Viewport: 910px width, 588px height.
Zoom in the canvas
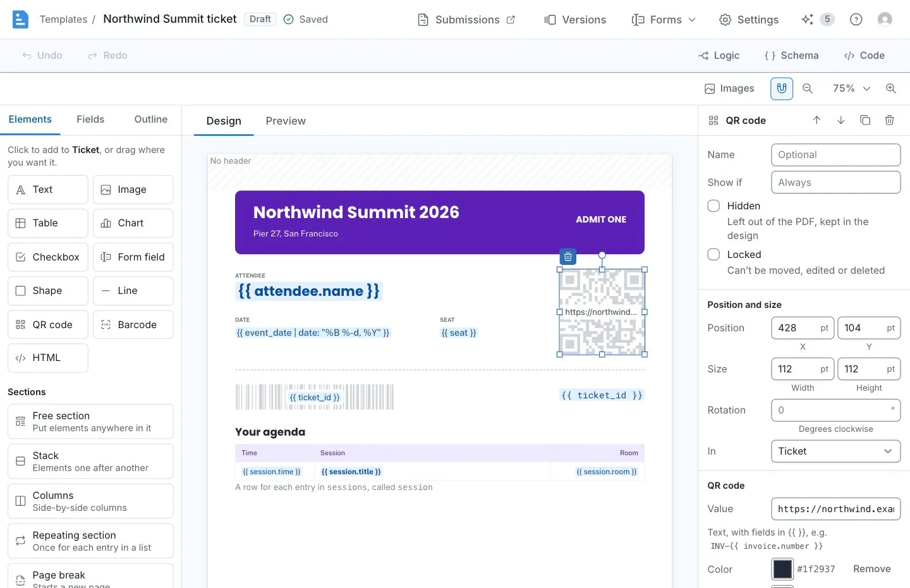pos(891,89)
